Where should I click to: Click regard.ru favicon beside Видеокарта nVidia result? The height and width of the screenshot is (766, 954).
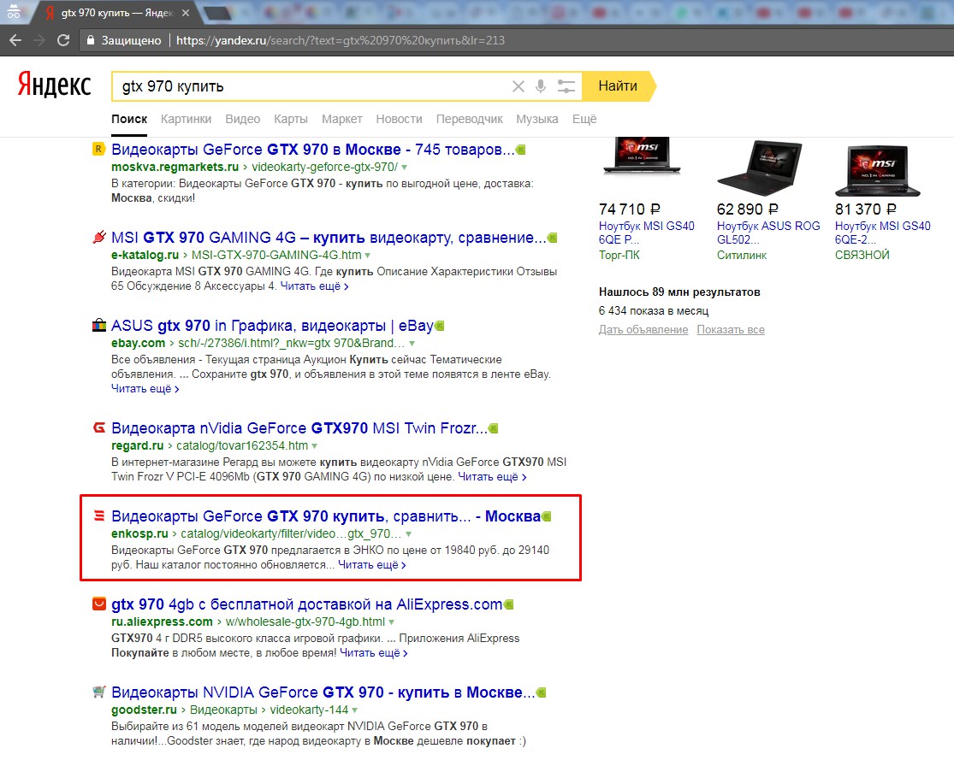98,428
